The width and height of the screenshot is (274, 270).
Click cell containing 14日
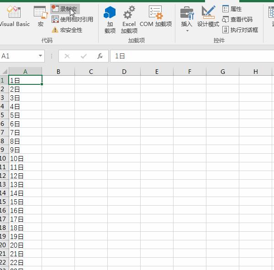click(x=25, y=192)
